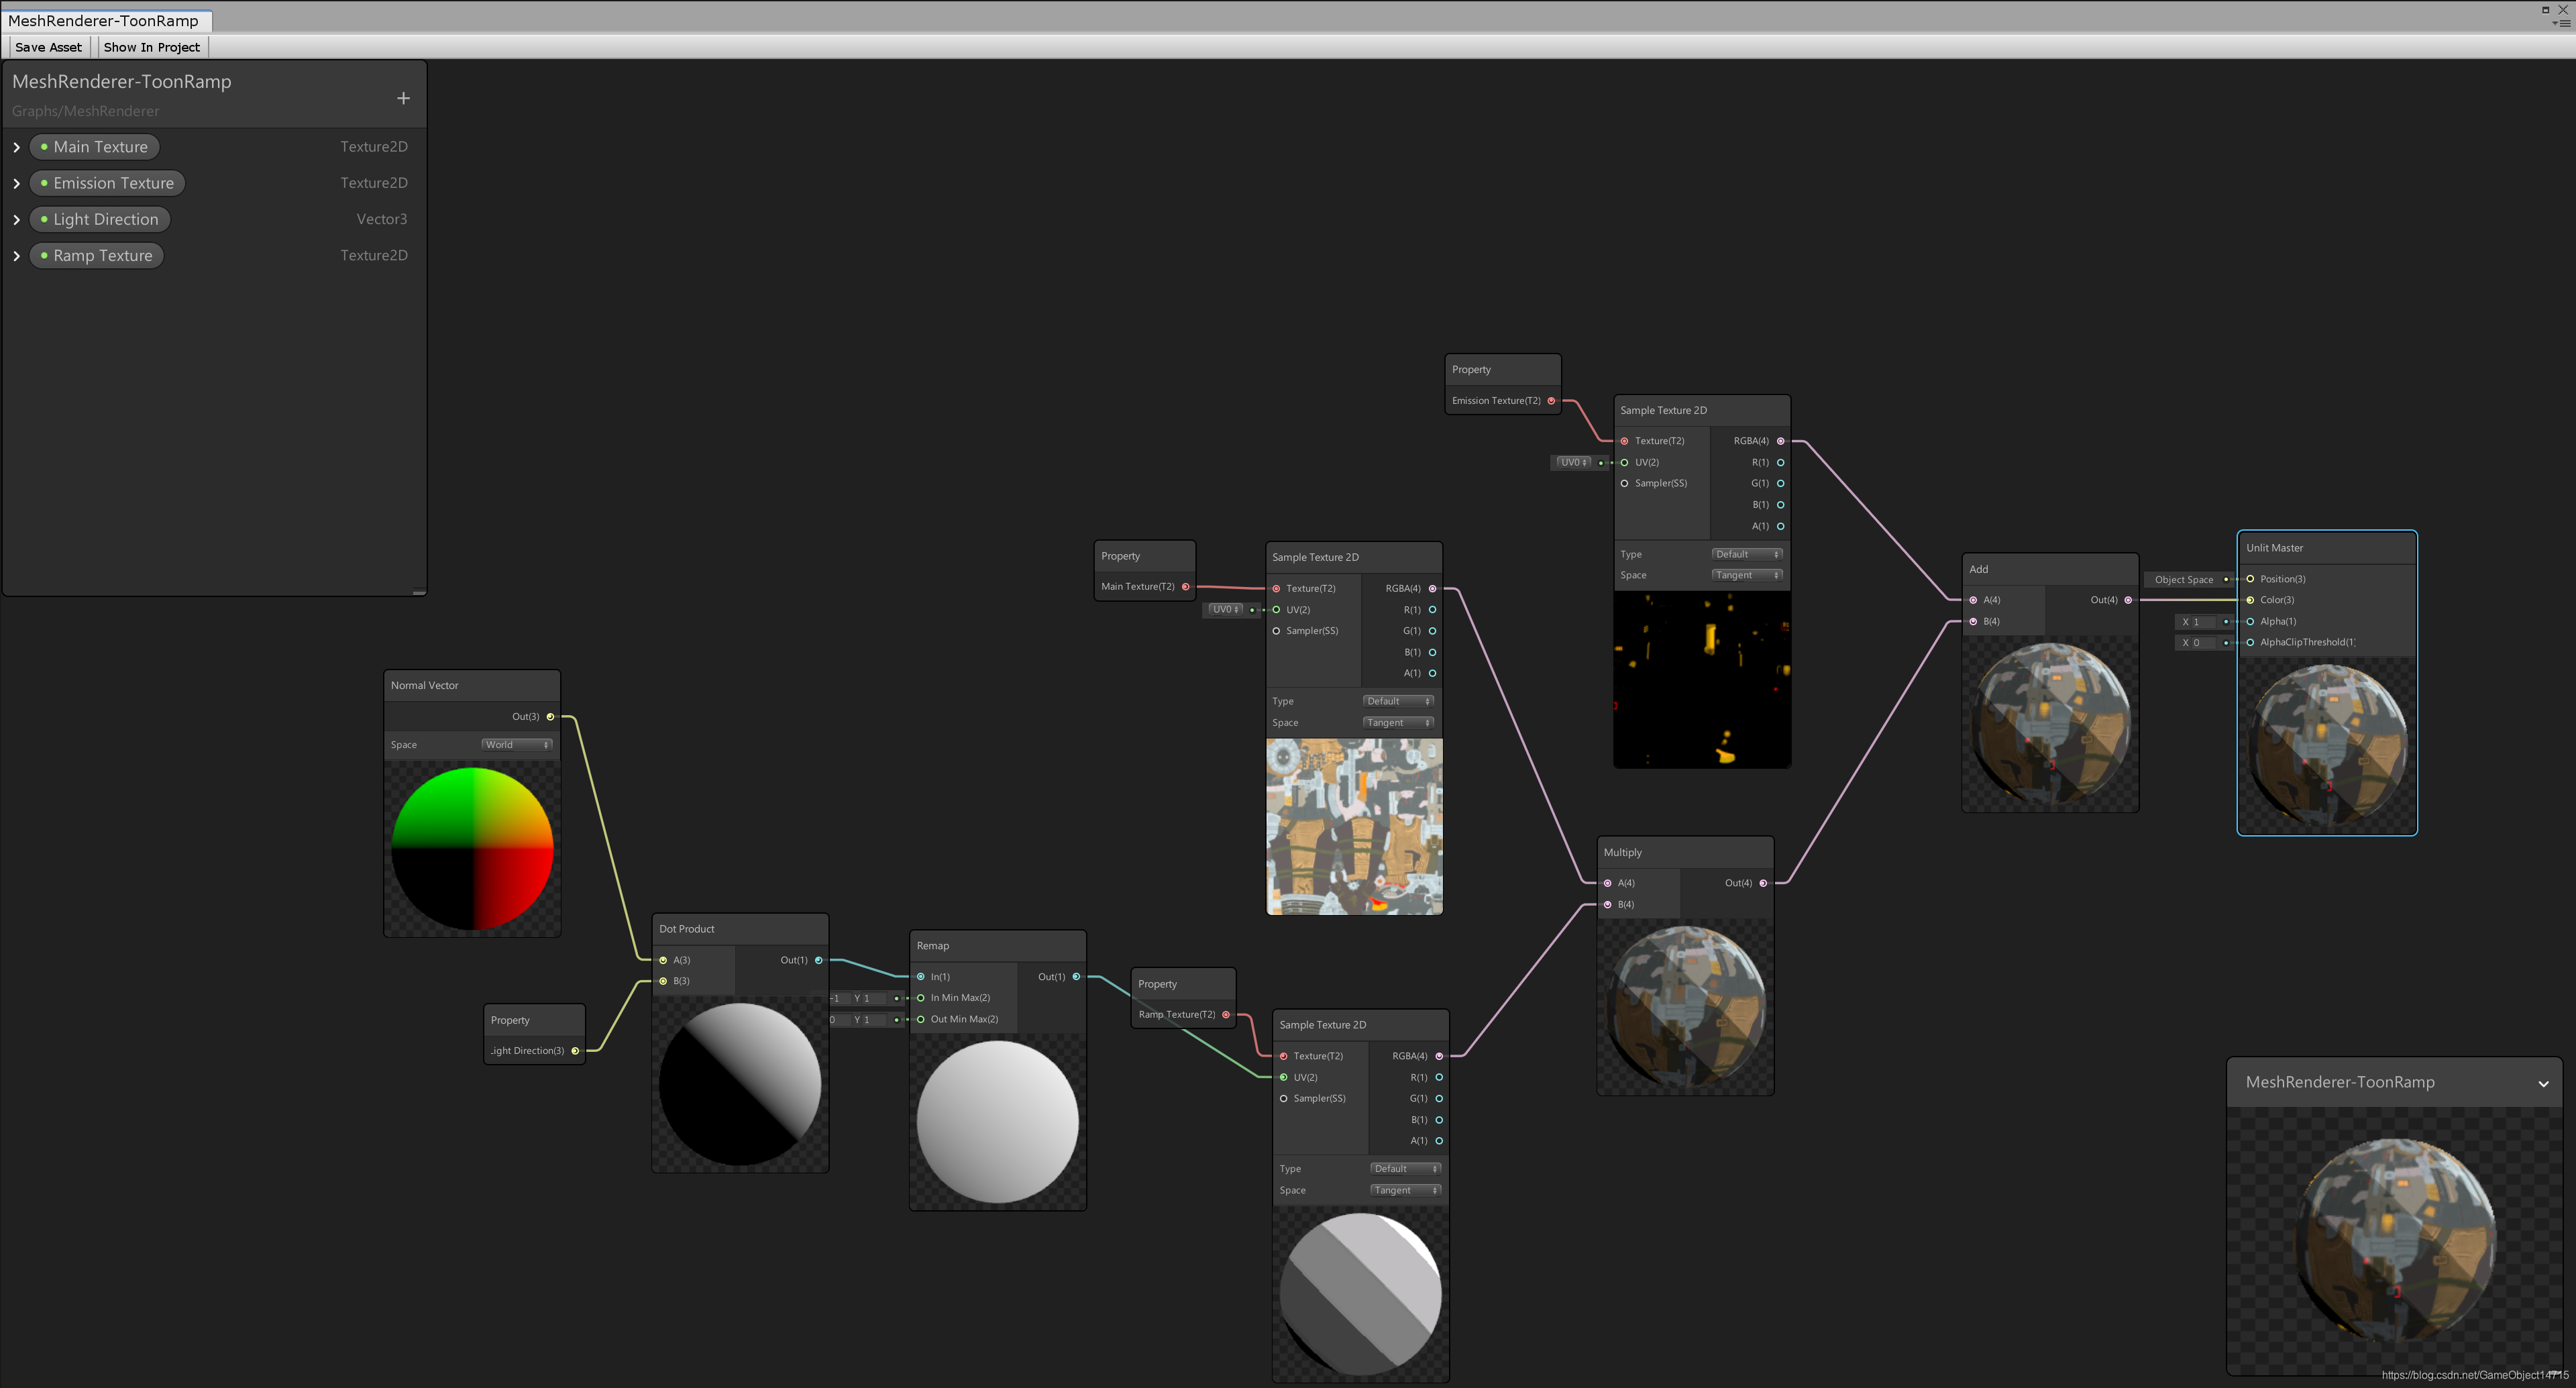Select the MeshRenderer-ToonRamp window tab
Screen dimensions: 2576x1388
(104, 20)
